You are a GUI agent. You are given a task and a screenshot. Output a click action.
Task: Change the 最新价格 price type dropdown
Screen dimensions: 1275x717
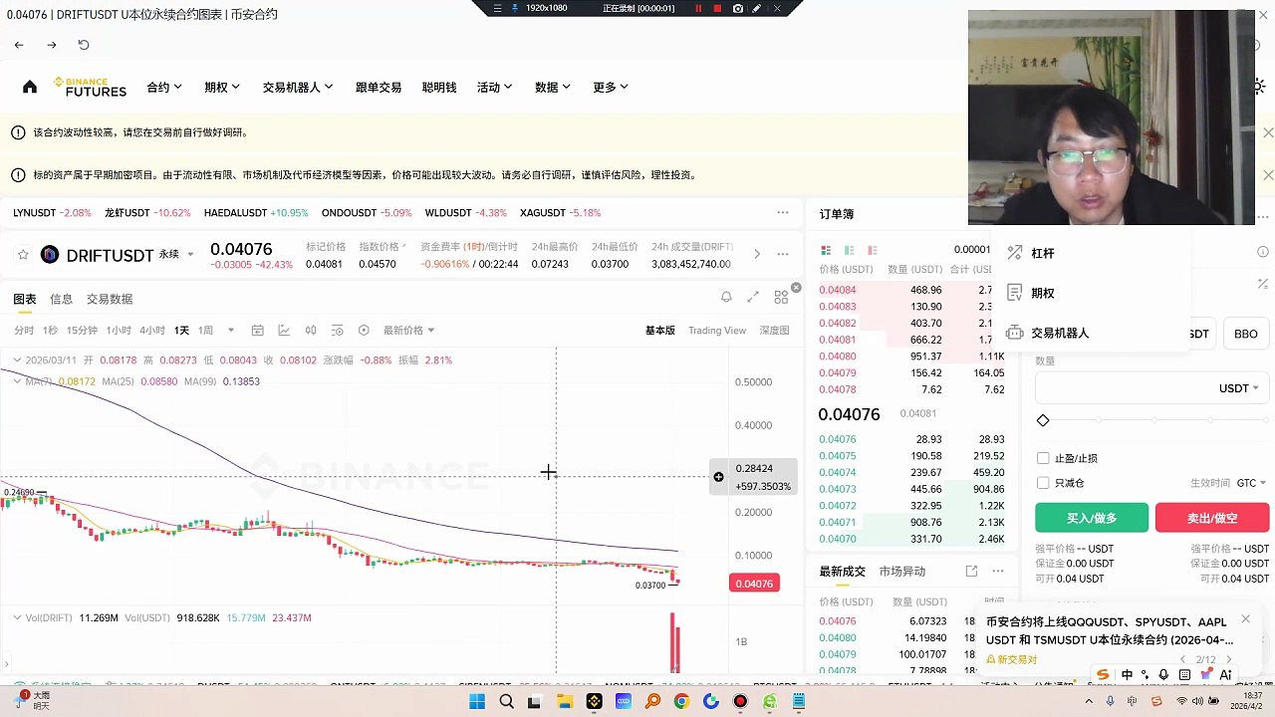click(x=409, y=331)
